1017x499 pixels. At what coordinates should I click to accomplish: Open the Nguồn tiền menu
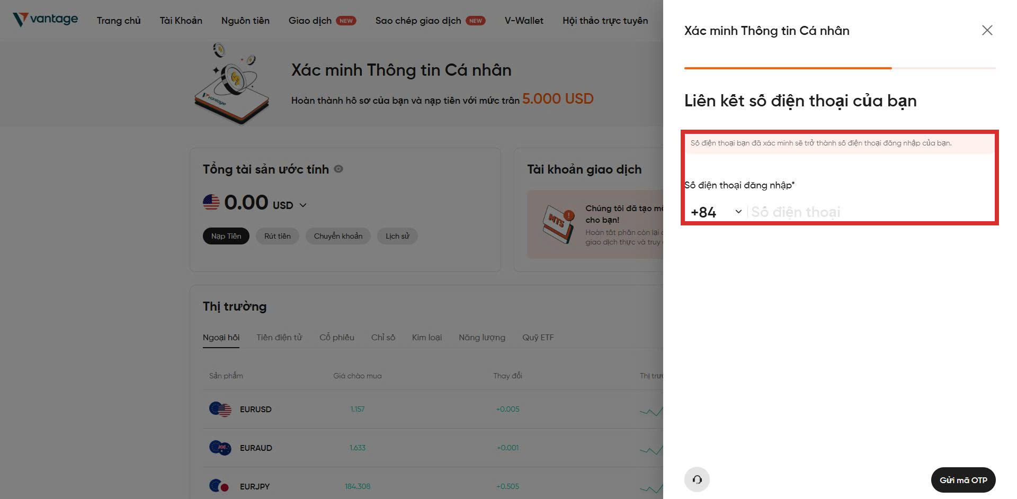tap(245, 21)
